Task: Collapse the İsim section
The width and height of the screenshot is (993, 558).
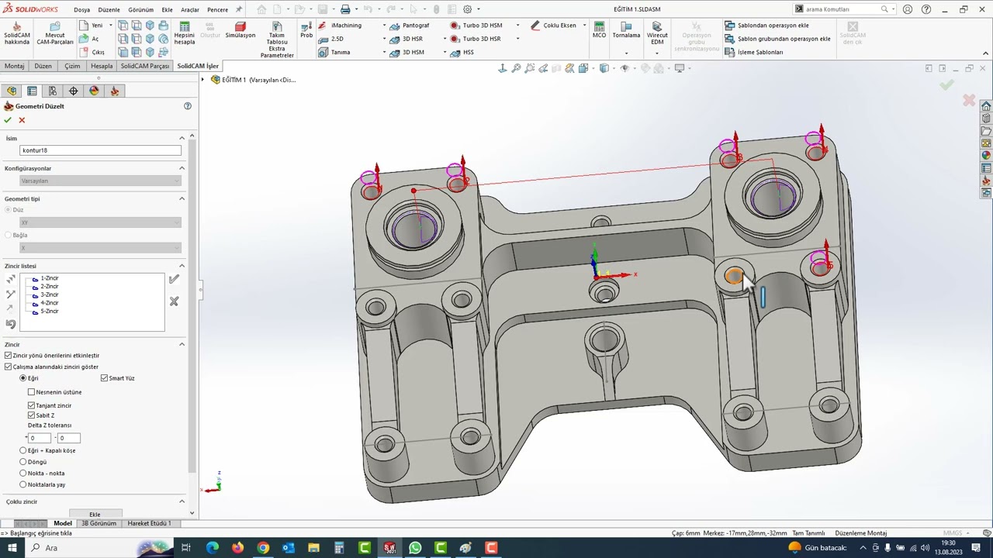Action: click(182, 138)
